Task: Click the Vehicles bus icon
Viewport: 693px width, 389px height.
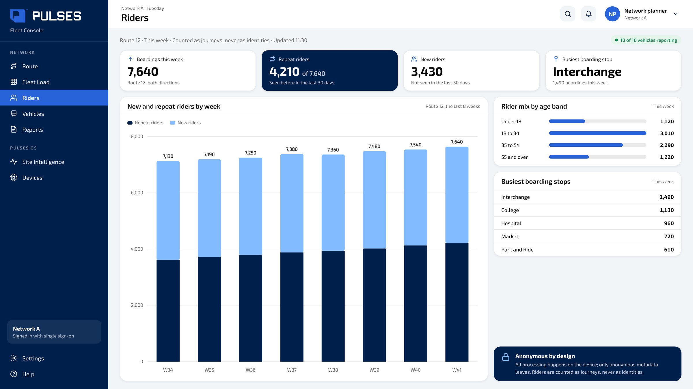Action: pyautogui.click(x=14, y=114)
